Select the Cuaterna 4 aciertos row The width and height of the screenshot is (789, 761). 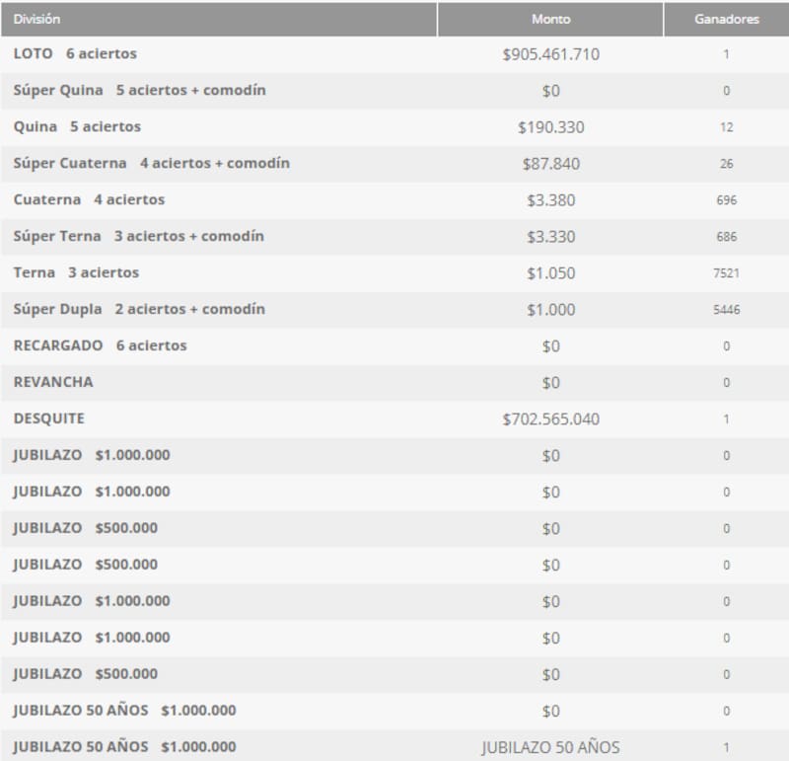pos(80,199)
